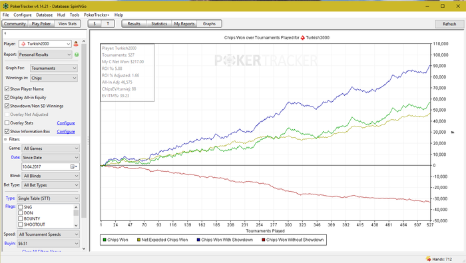Click the Flags list scroll down arrow
The image size is (466, 263).
76,225
